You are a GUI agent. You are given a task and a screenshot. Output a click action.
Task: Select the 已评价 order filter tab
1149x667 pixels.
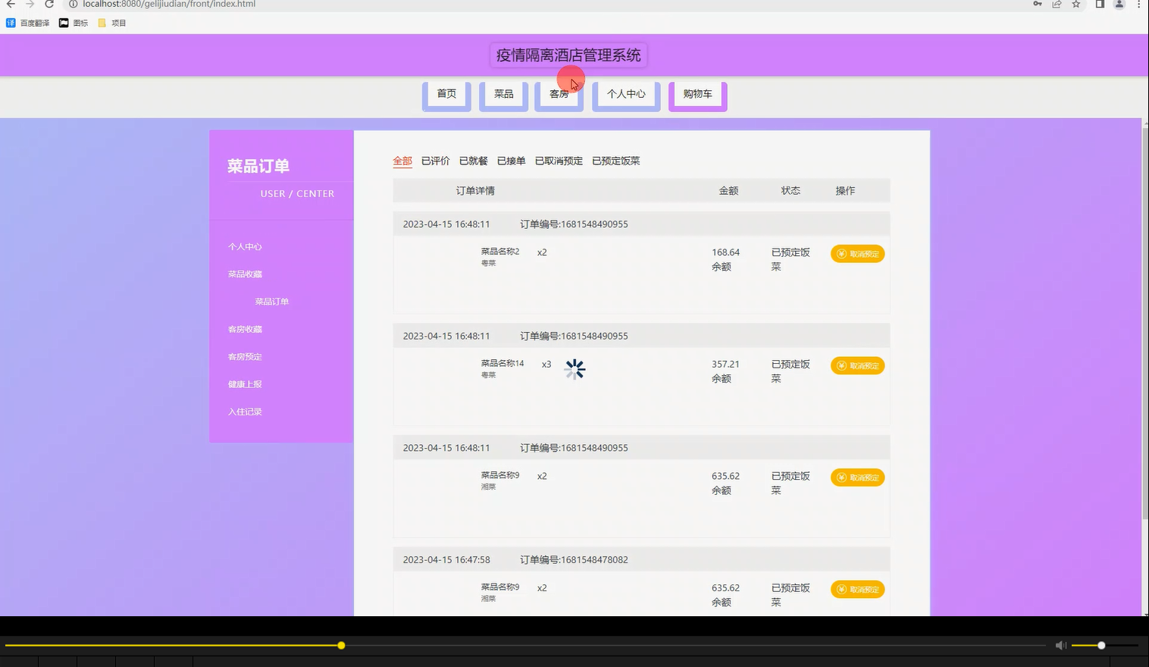436,161
